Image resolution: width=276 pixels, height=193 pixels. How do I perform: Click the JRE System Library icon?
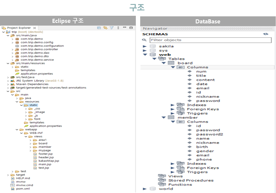tap(13, 81)
